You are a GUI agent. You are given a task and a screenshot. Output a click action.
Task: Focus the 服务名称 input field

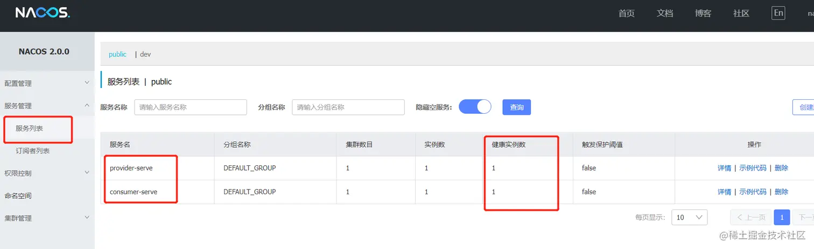191,107
